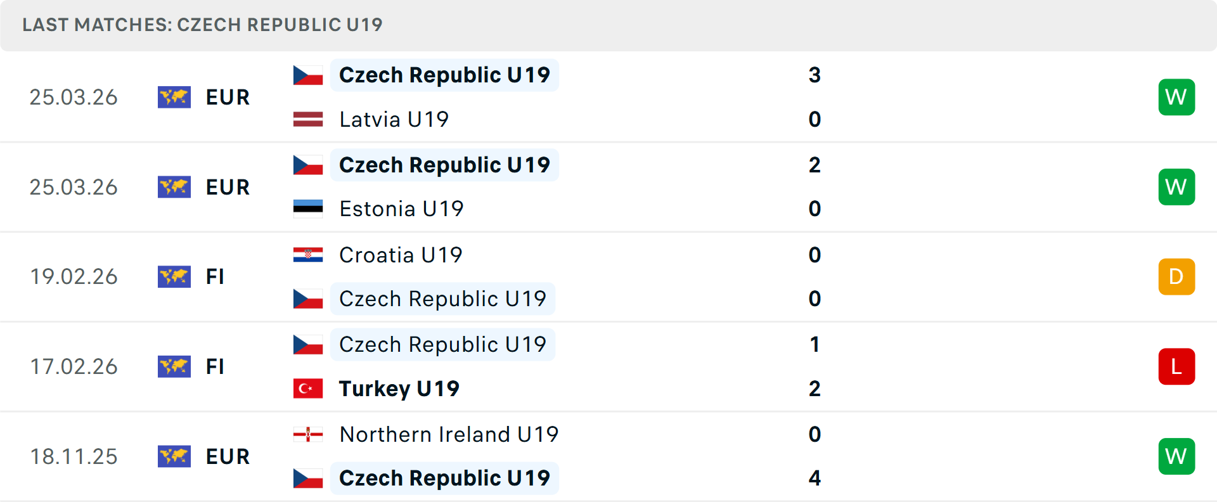The width and height of the screenshot is (1217, 502).
Task: Click the orange draw badge
Action: 1176,276
